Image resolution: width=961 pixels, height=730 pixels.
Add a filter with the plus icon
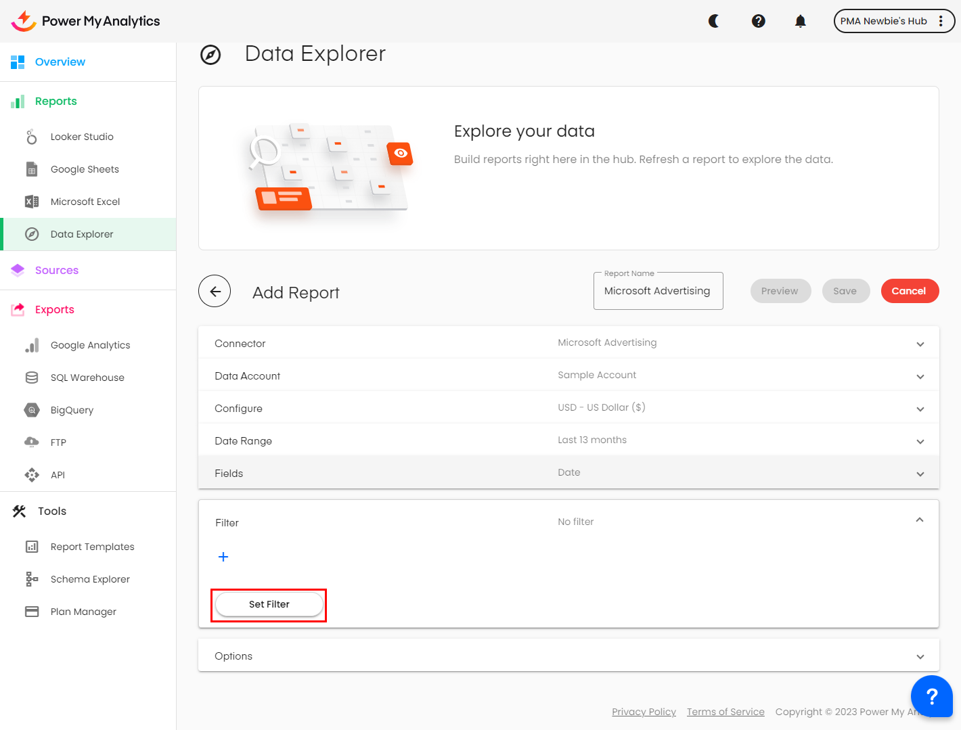coord(223,557)
